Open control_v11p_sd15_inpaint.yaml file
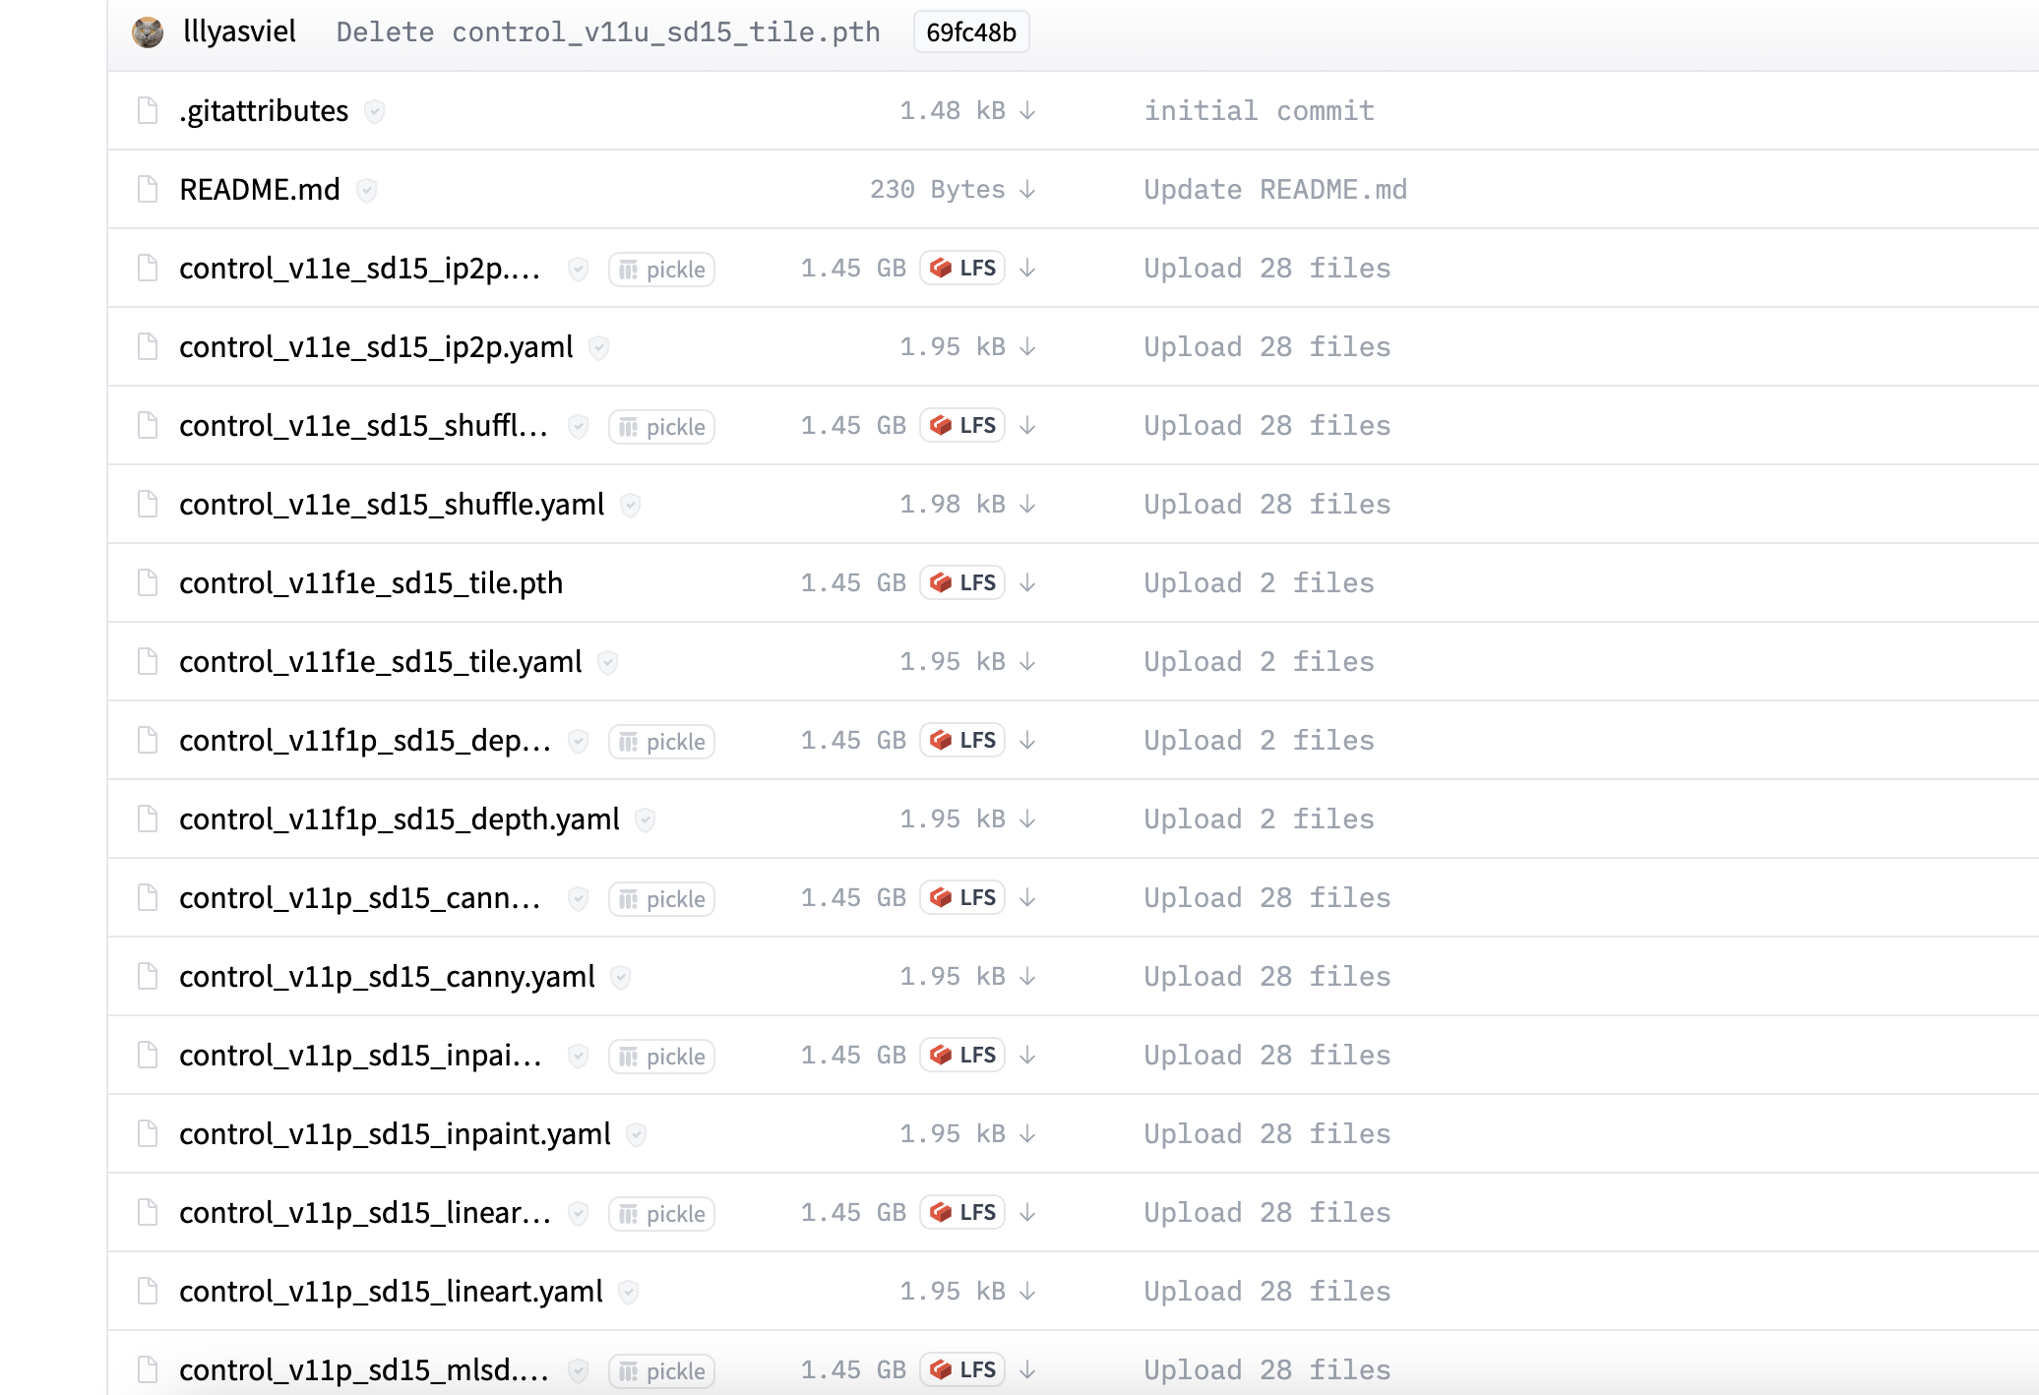Image resolution: width=2039 pixels, height=1395 pixels. coord(395,1134)
